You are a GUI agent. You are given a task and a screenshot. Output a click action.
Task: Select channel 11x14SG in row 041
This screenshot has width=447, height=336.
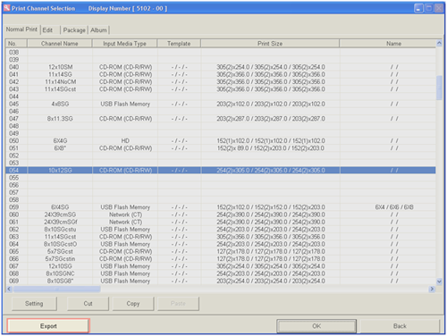[x=60, y=74]
